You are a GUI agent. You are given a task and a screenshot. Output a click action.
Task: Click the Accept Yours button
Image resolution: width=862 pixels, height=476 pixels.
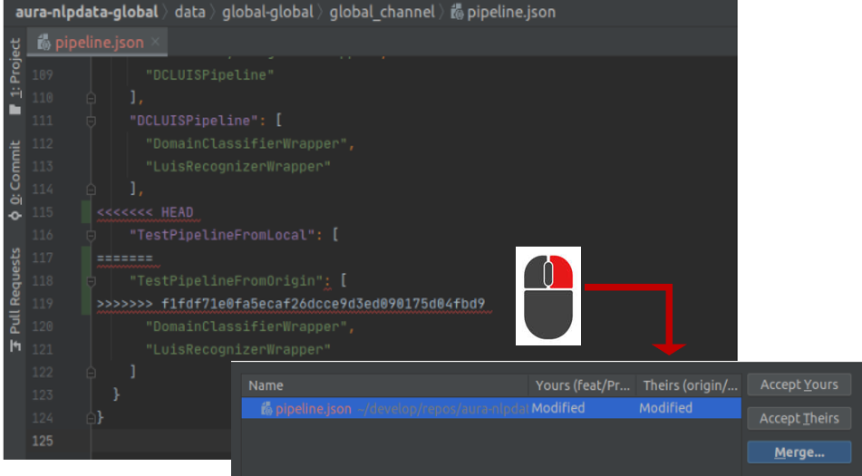click(799, 384)
